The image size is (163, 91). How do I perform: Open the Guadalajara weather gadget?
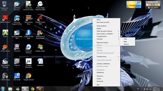pyautogui.click(x=134, y=5)
